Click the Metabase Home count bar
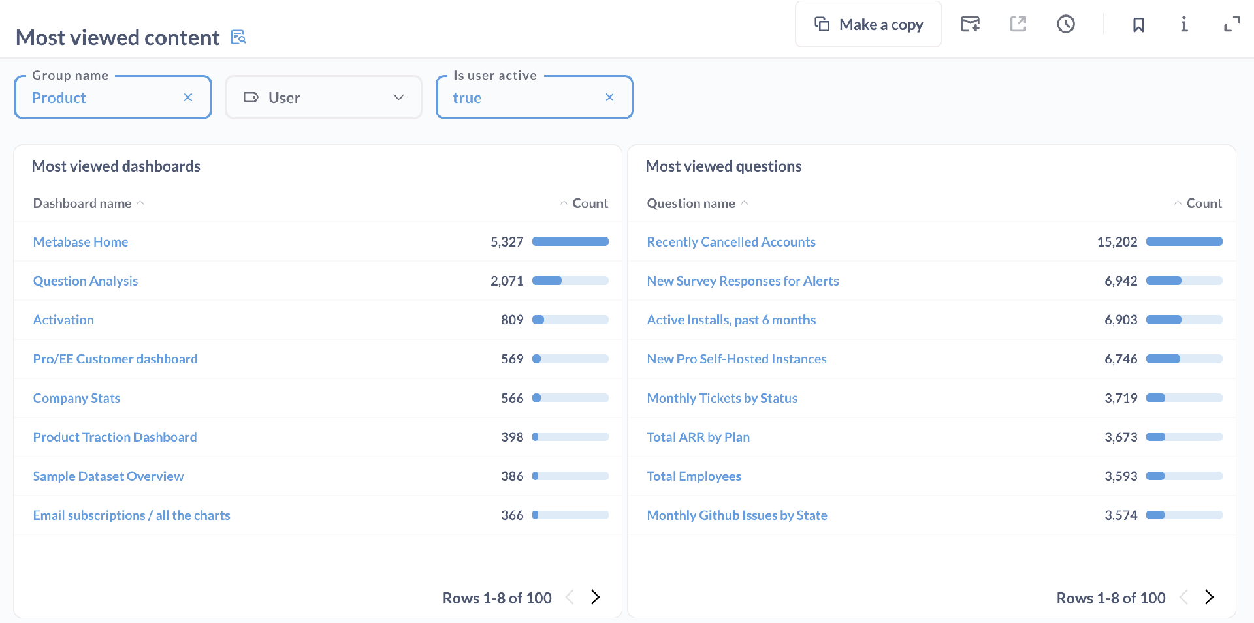 coord(570,241)
